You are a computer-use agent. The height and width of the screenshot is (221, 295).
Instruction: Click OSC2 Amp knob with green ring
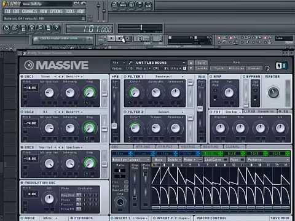coord(90,128)
